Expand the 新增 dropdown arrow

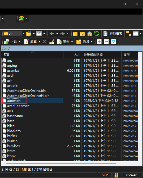point(92,42)
